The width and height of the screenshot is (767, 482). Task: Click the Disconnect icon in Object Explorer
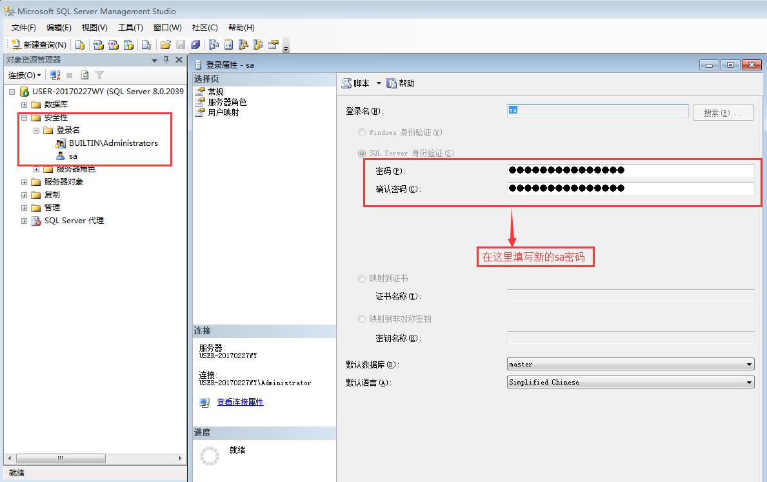tap(55, 75)
